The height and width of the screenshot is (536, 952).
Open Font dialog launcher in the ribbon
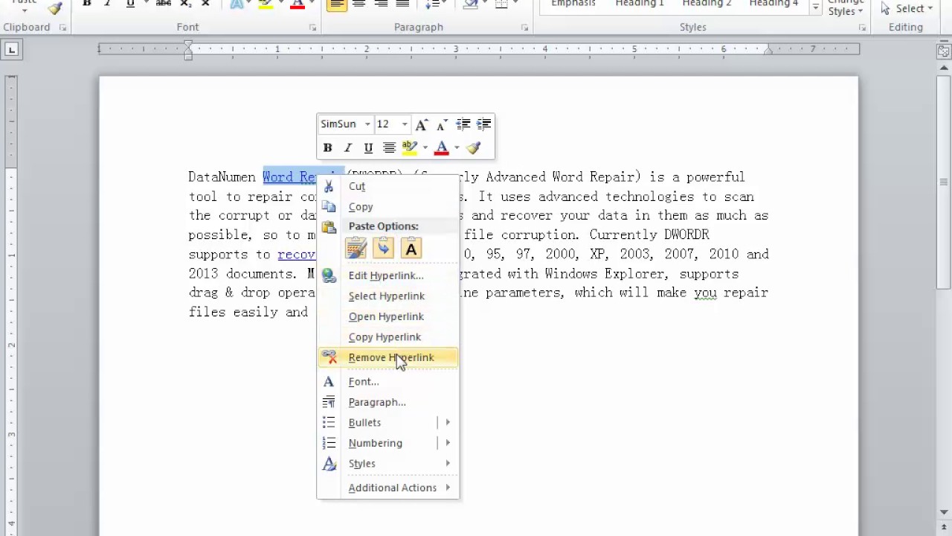312,28
